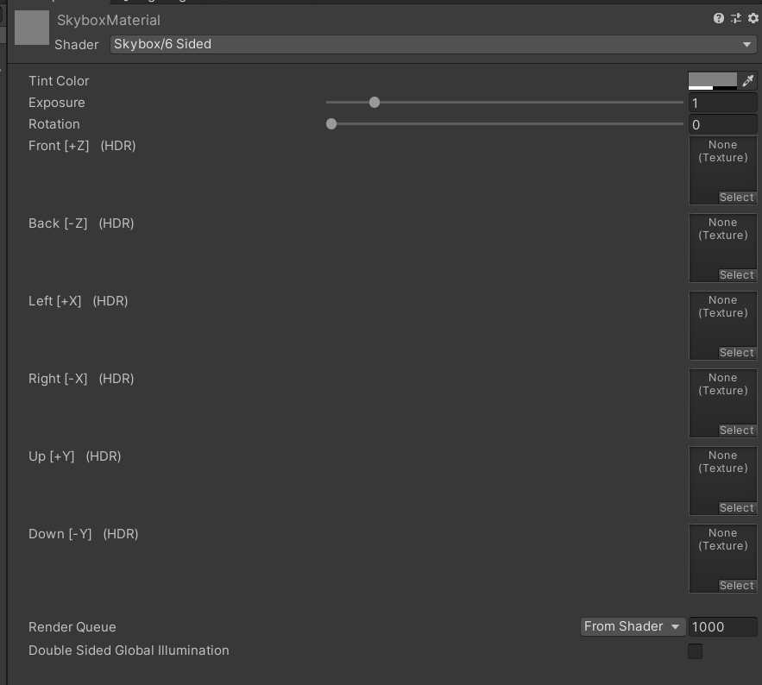This screenshot has height=685, width=762.
Task: Click the Back [-Z] texture slot
Action: 722,248
